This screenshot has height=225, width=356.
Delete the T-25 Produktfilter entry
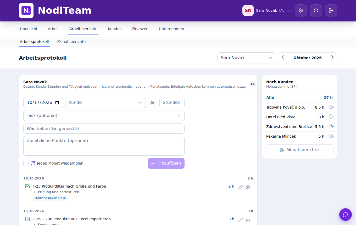click(x=248, y=187)
